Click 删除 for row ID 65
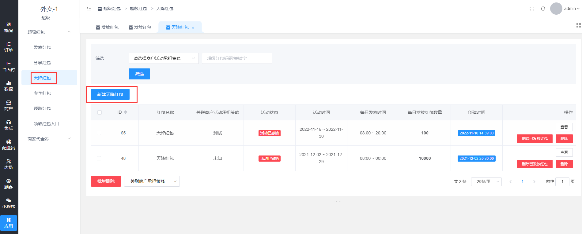Screen dimensions: 582x234 point(564,139)
